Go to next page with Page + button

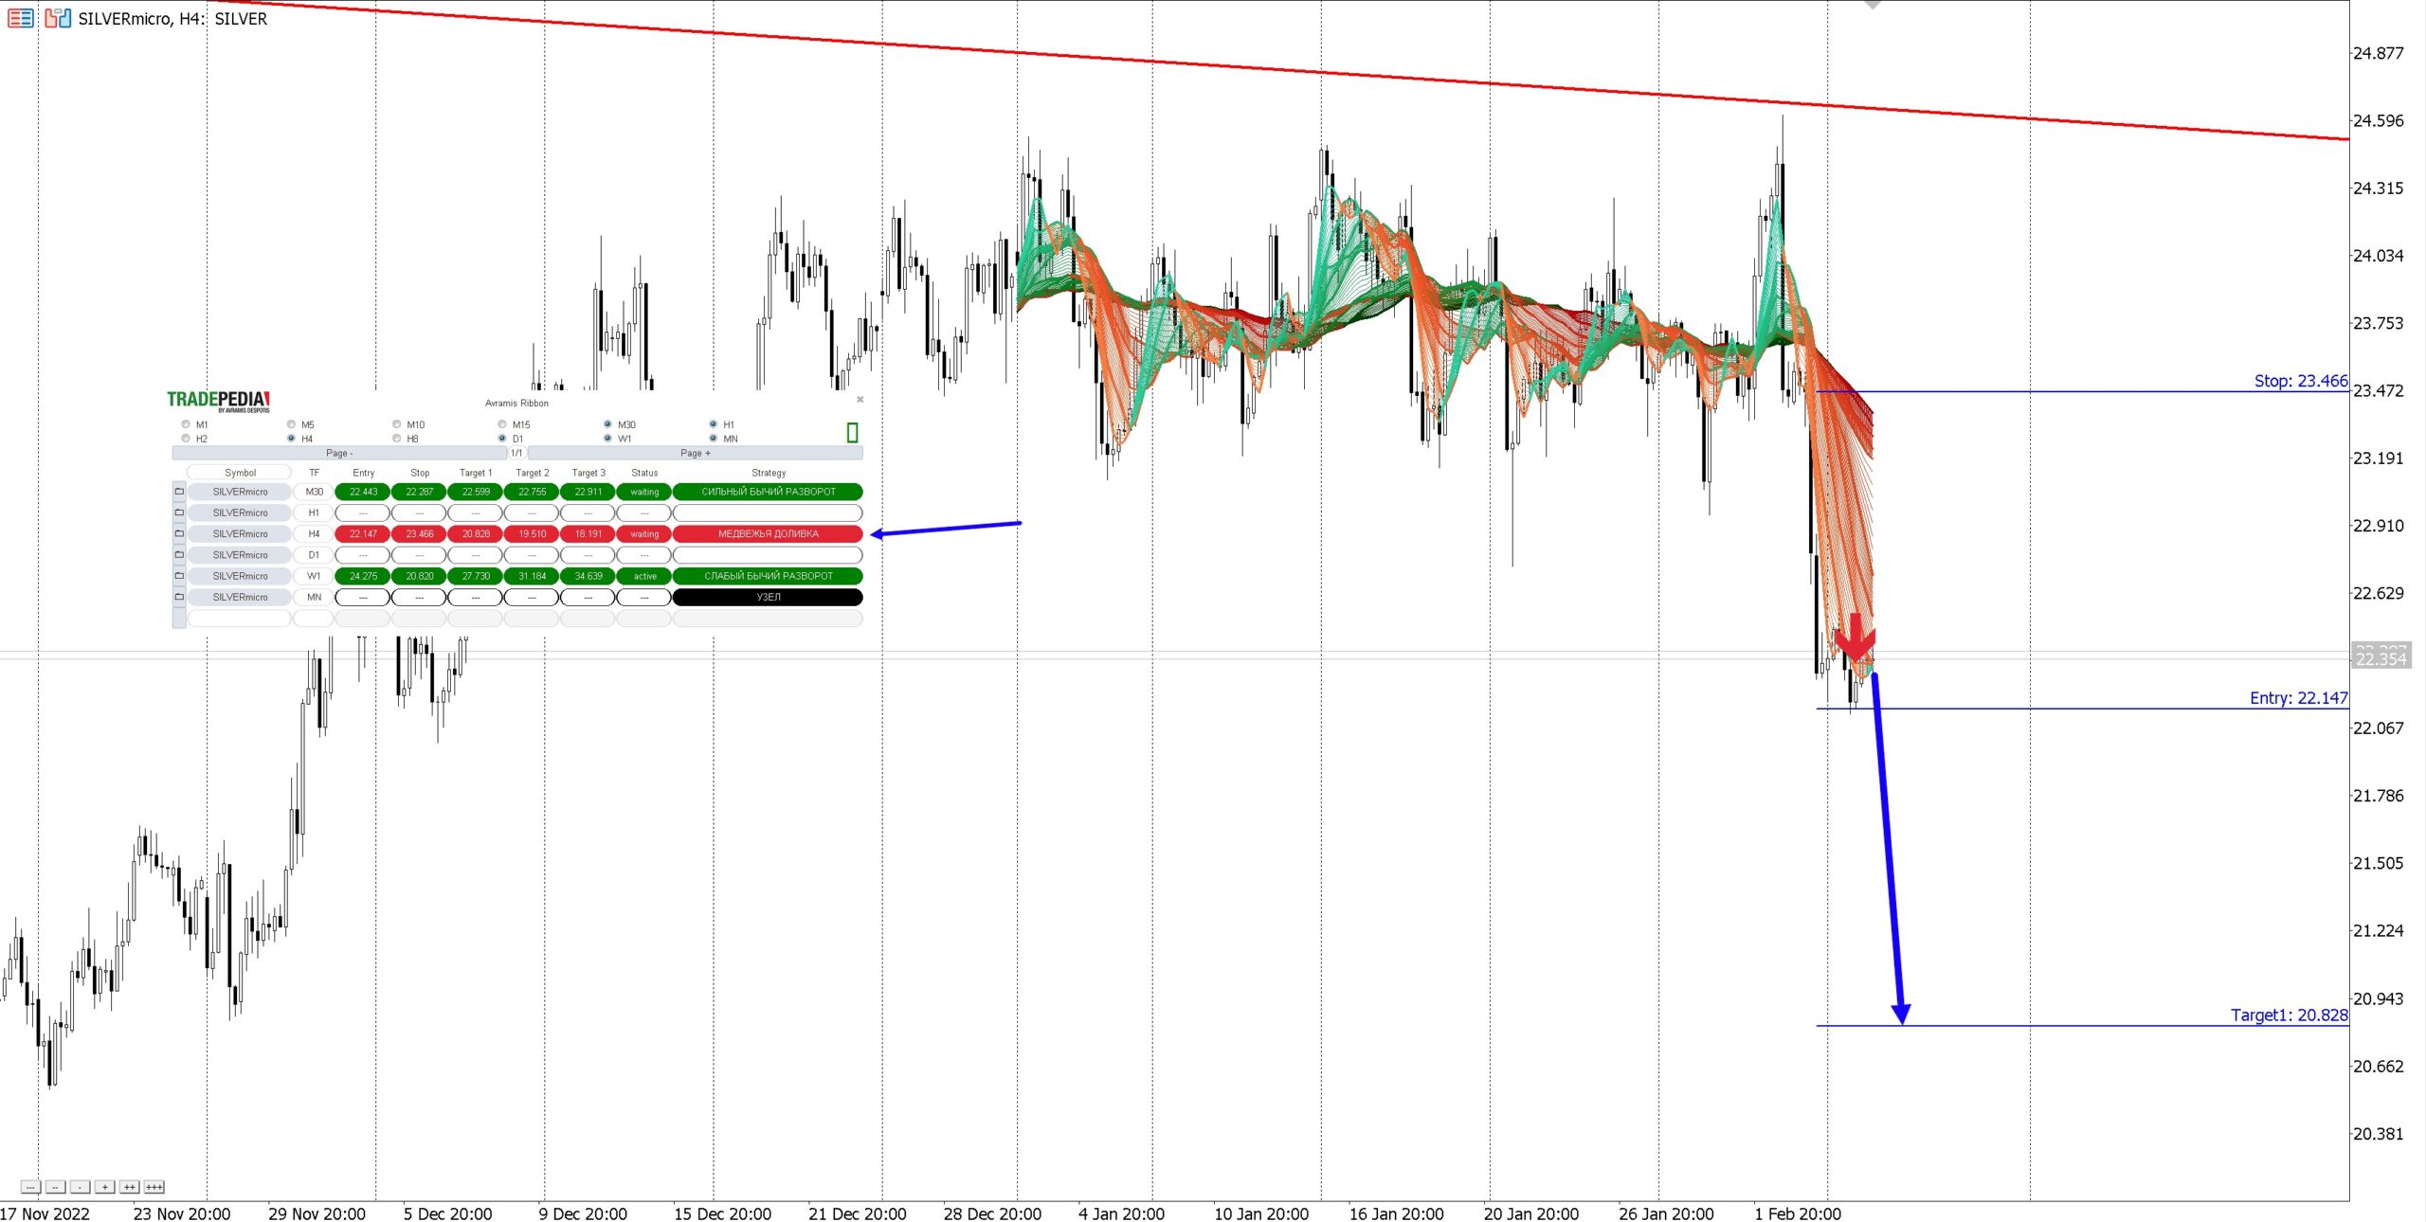[695, 454]
